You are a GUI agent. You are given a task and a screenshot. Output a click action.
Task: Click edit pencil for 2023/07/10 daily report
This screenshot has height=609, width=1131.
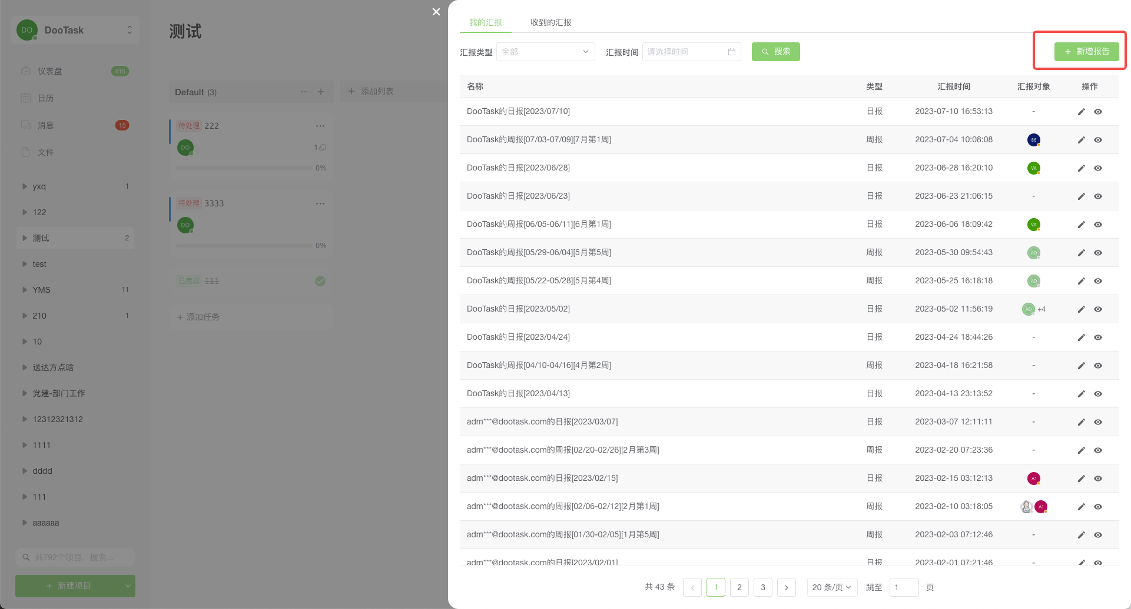click(1081, 112)
